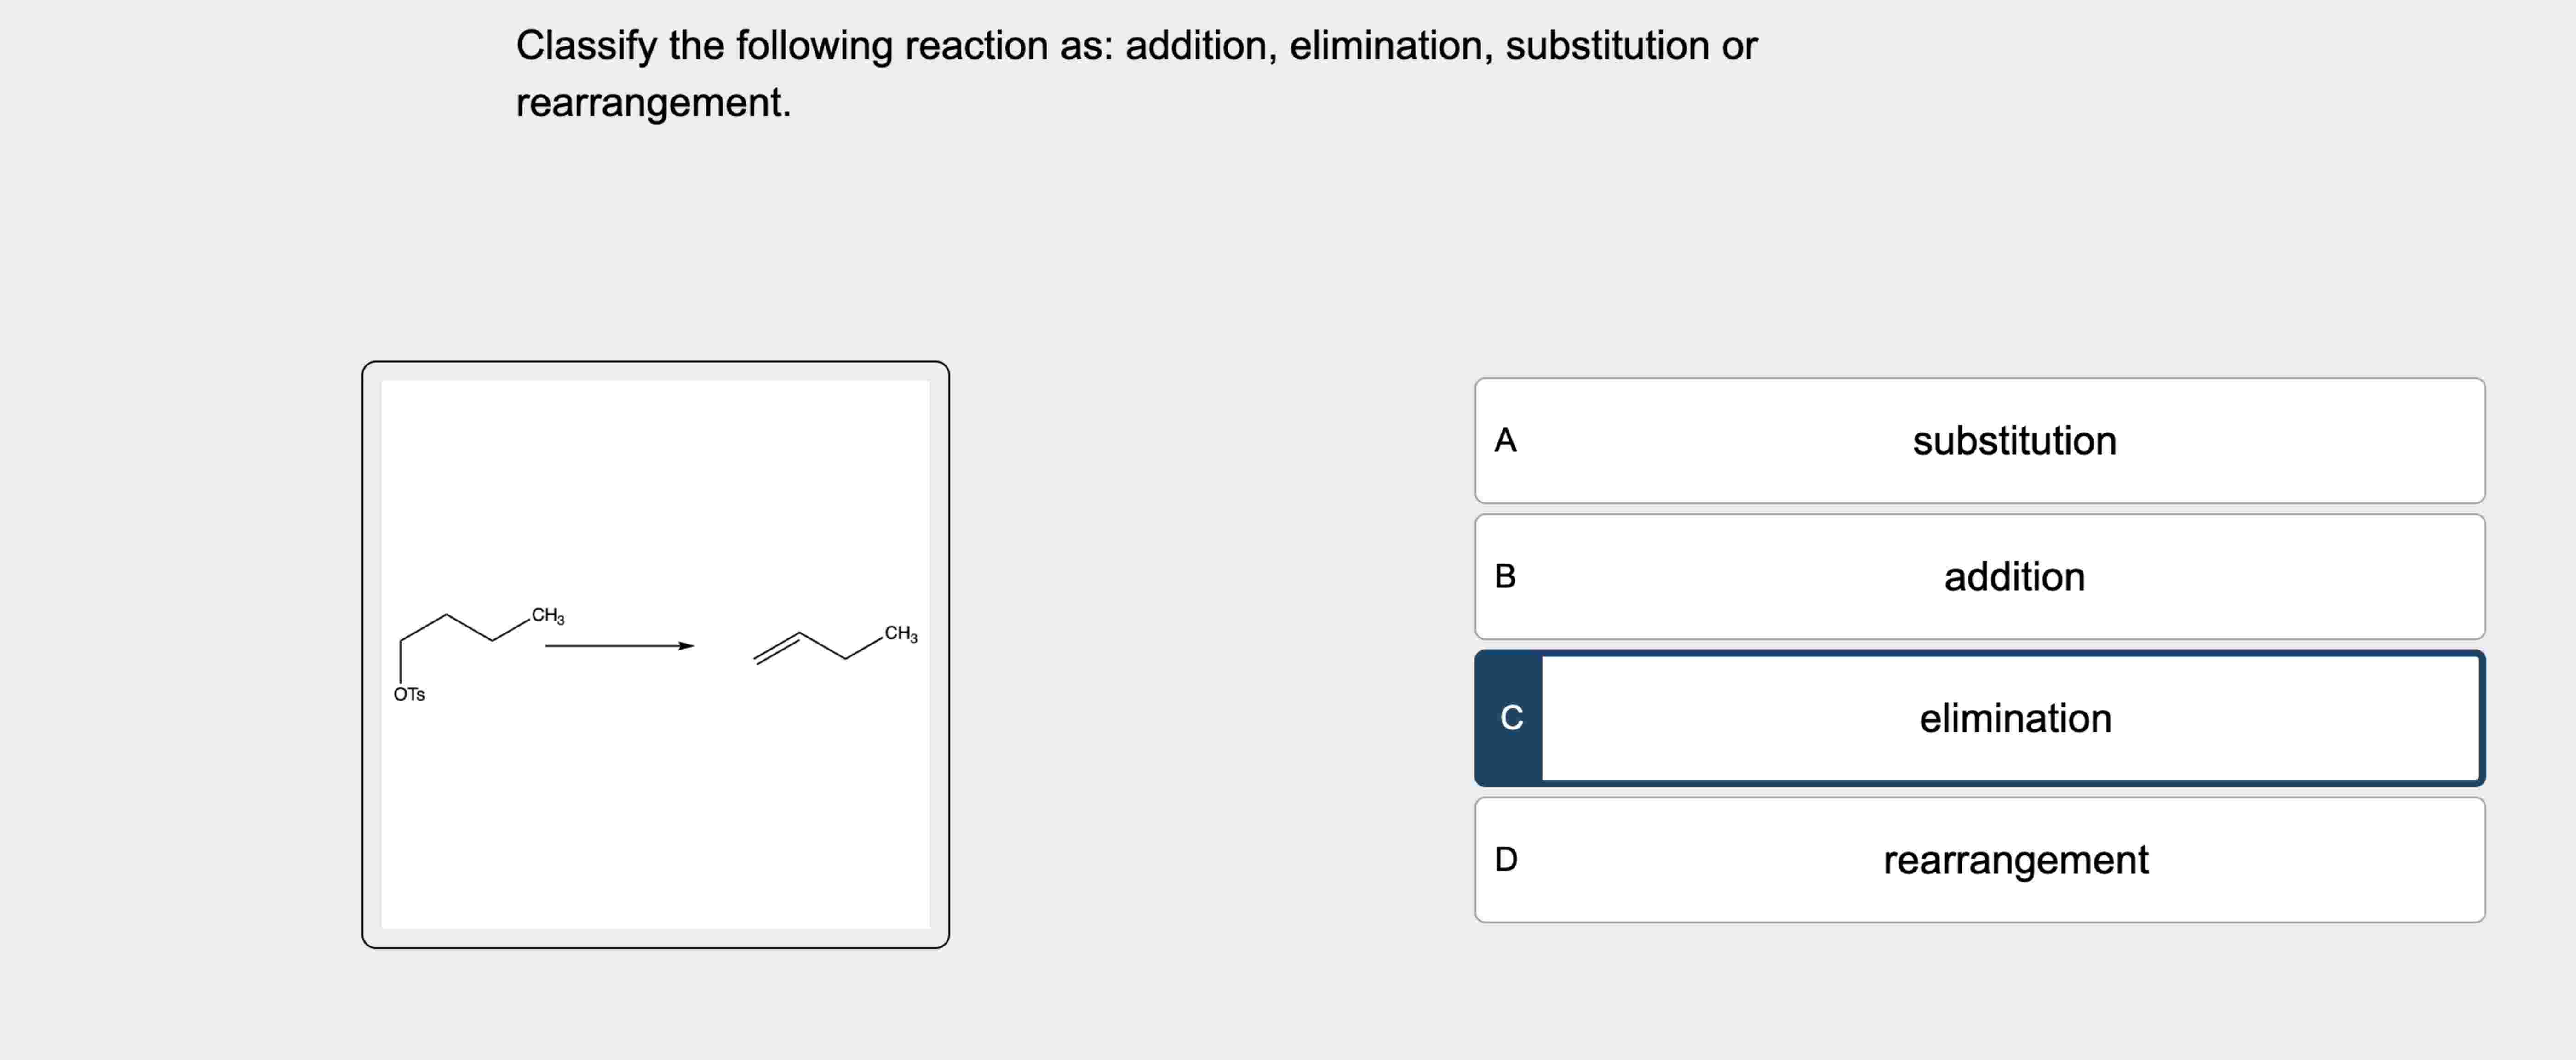This screenshot has height=1060, width=2576.
Task: Click the letter B label
Action: coord(1506,577)
